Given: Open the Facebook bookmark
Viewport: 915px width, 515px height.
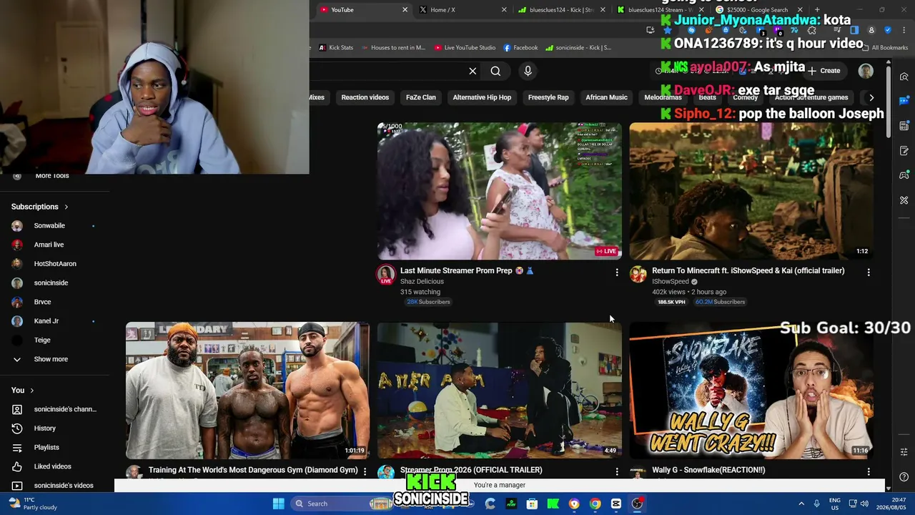Looking at the screenshot, I should click(x=520, y=48).
